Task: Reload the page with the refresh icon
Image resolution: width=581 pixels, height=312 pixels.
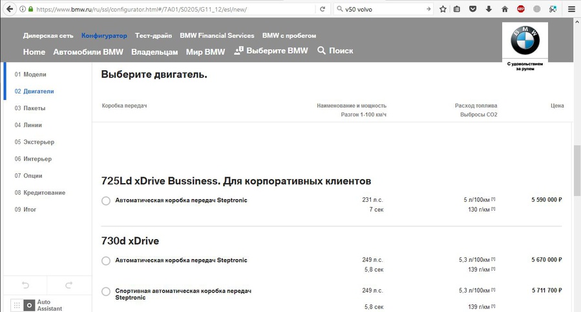Action: point(322,9)
